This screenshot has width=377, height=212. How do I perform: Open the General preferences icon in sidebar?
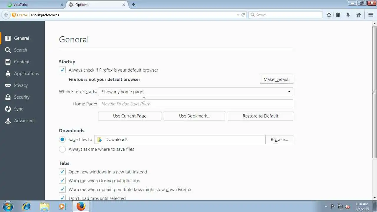point(8,38)
